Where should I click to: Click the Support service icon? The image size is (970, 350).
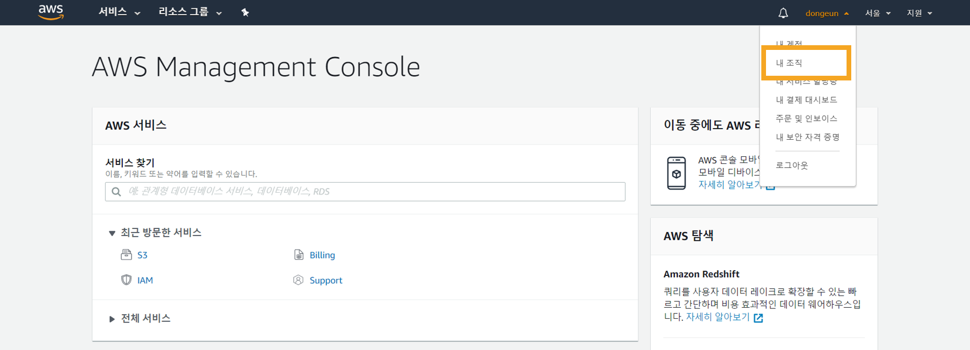click(299, 280)
